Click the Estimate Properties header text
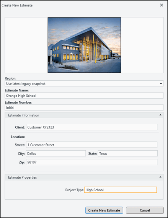Image resolution: width=168 pixels, height=218 pixels. pyautogui.click(x=23, y=177)
